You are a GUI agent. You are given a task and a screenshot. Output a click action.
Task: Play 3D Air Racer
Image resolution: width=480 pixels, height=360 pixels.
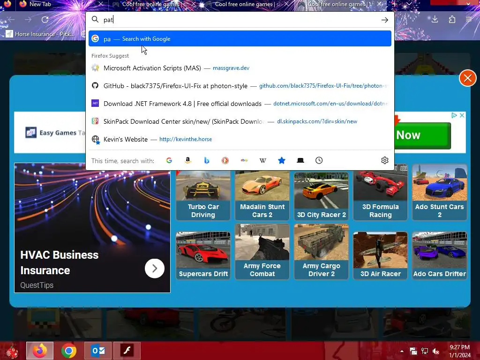point(381,255)
